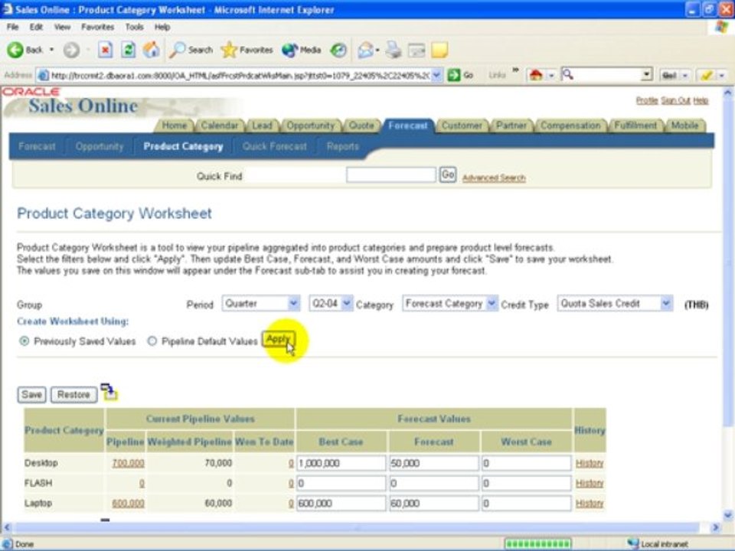Click the Apply button

tap(279, 339)
